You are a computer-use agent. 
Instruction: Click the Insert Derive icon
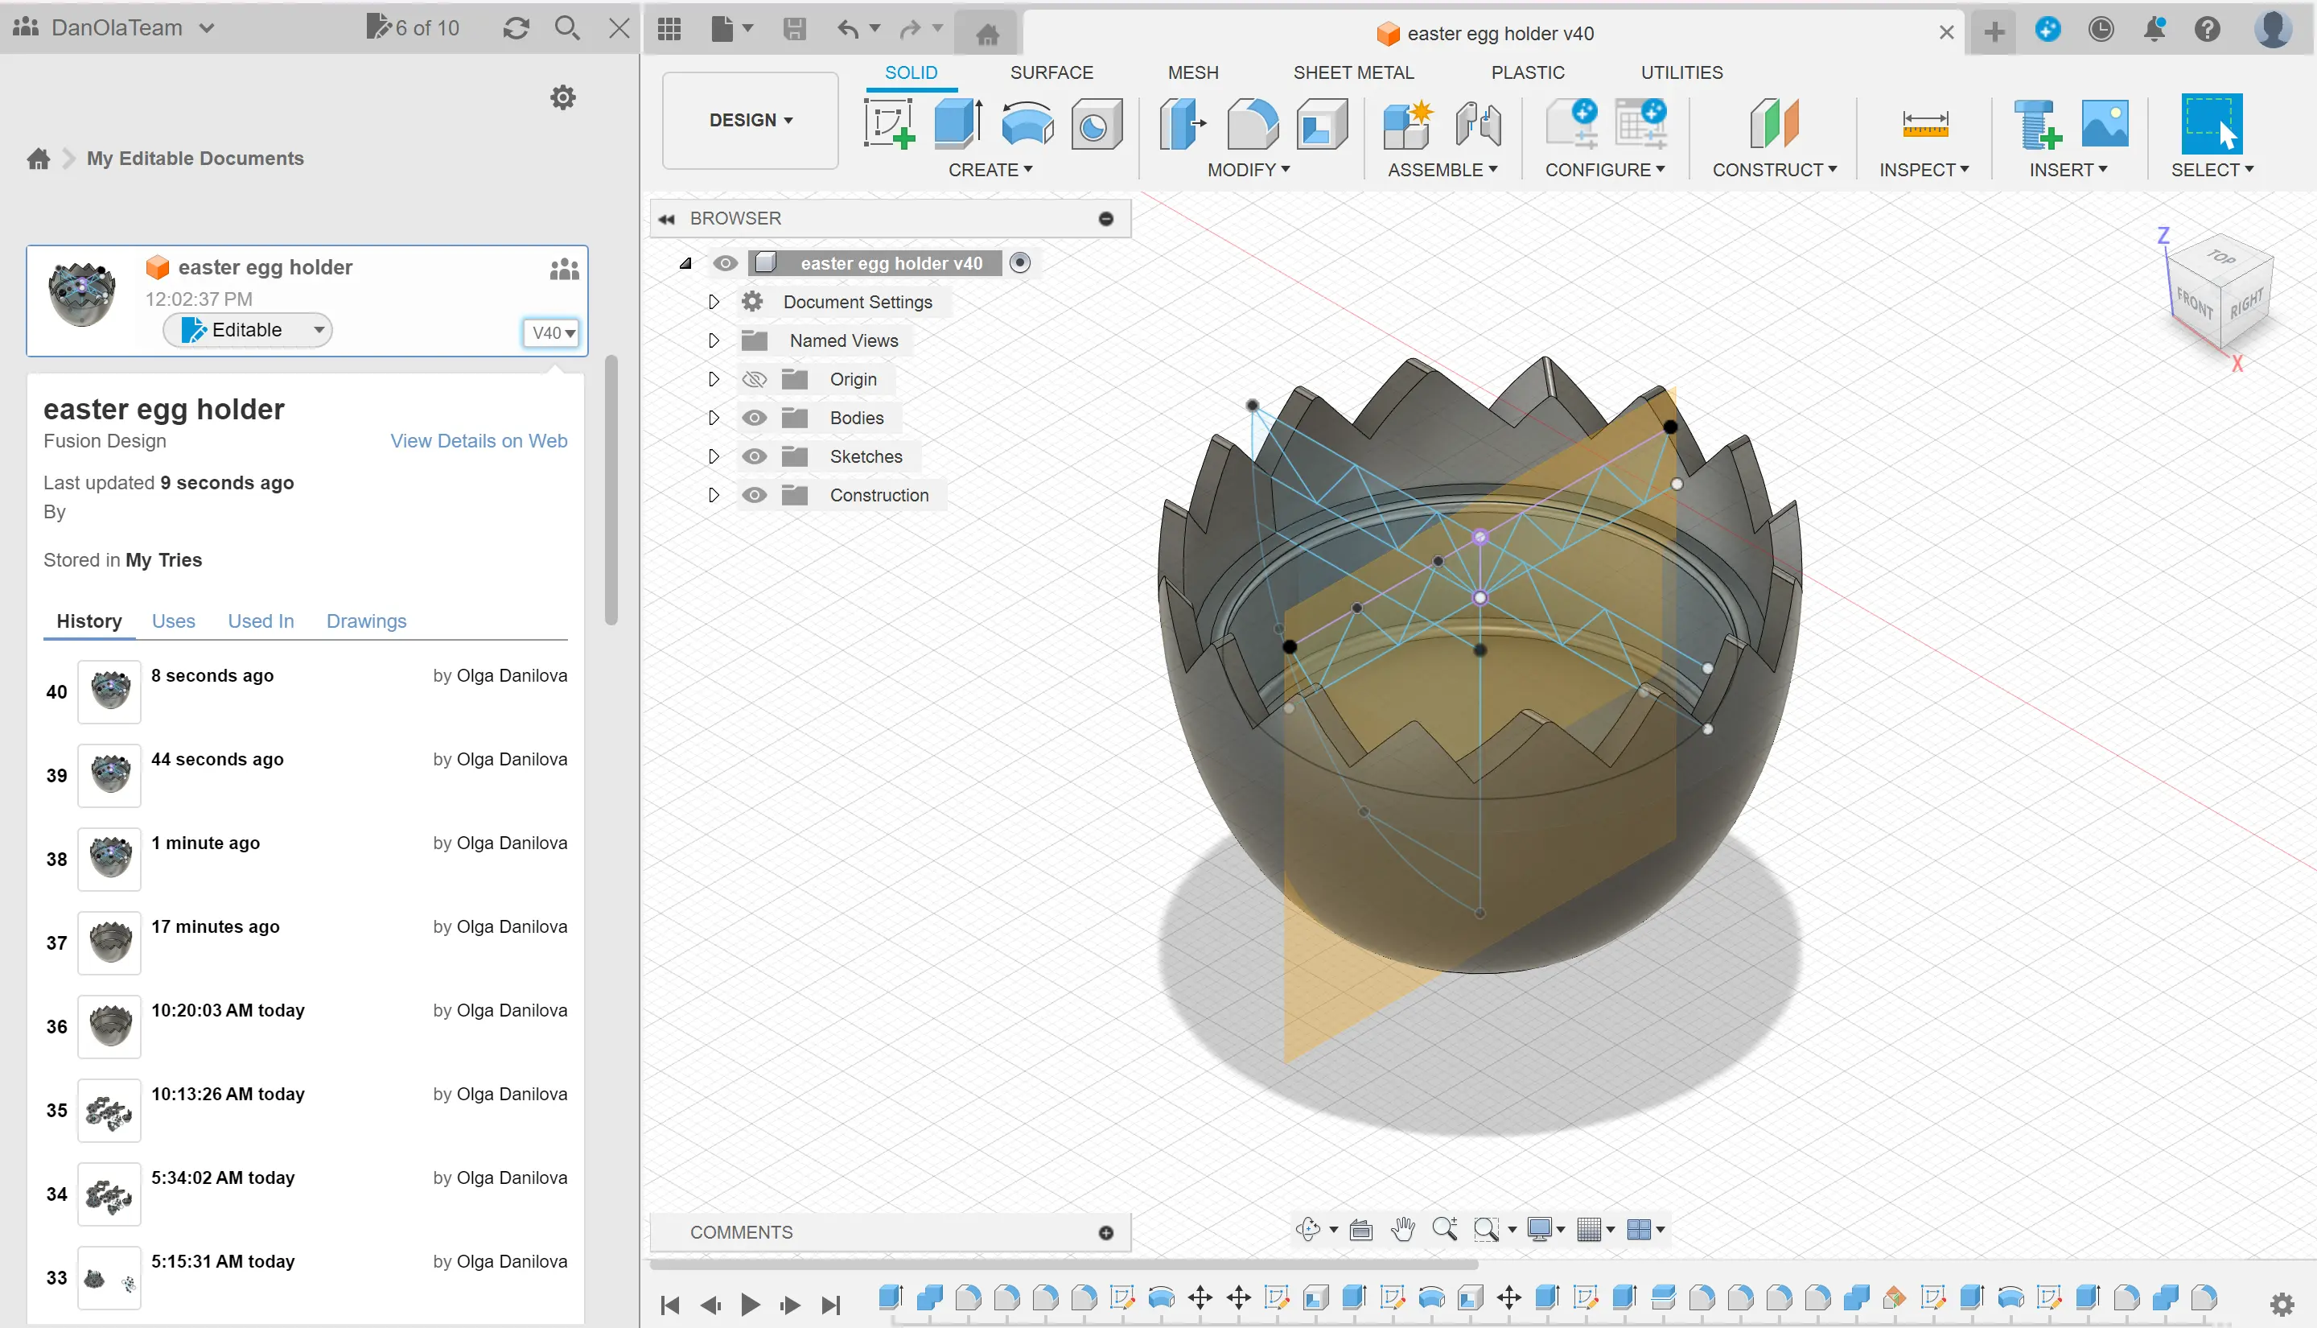coord(2037,124)
